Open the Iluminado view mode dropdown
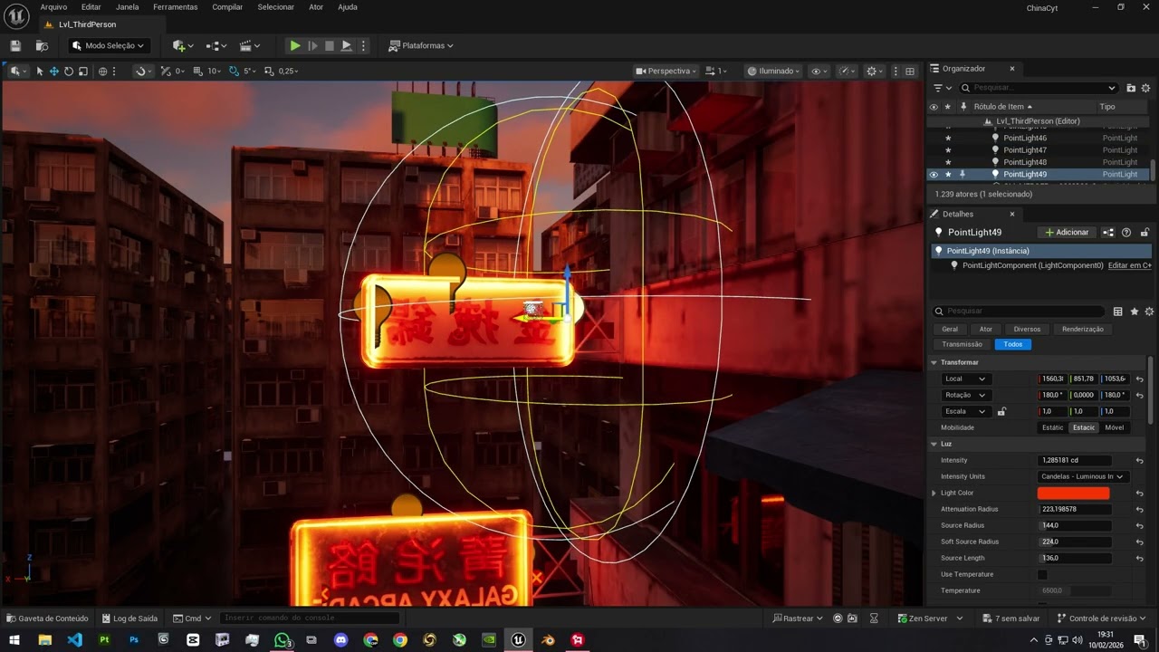1159x652 pixels. [x=774, y=71]
